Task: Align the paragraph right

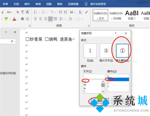Action: (45, 19)
